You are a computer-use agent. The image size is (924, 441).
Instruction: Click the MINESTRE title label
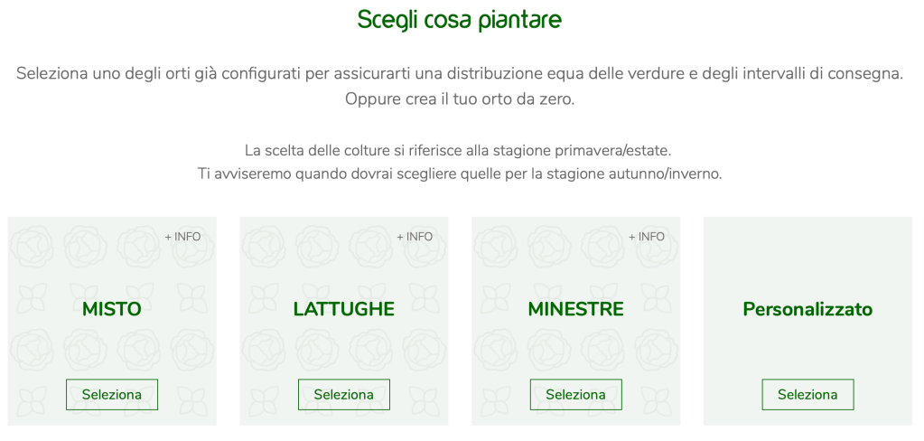pyautogui.click(x=575, y=309)
